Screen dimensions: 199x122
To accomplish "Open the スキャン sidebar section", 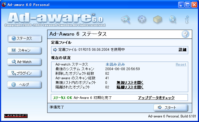I will click(x=24, y=50).
